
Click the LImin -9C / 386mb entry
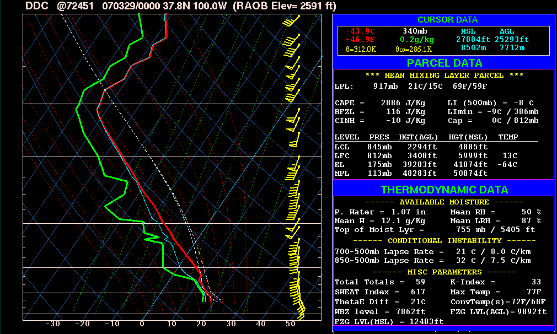(493, 112)
